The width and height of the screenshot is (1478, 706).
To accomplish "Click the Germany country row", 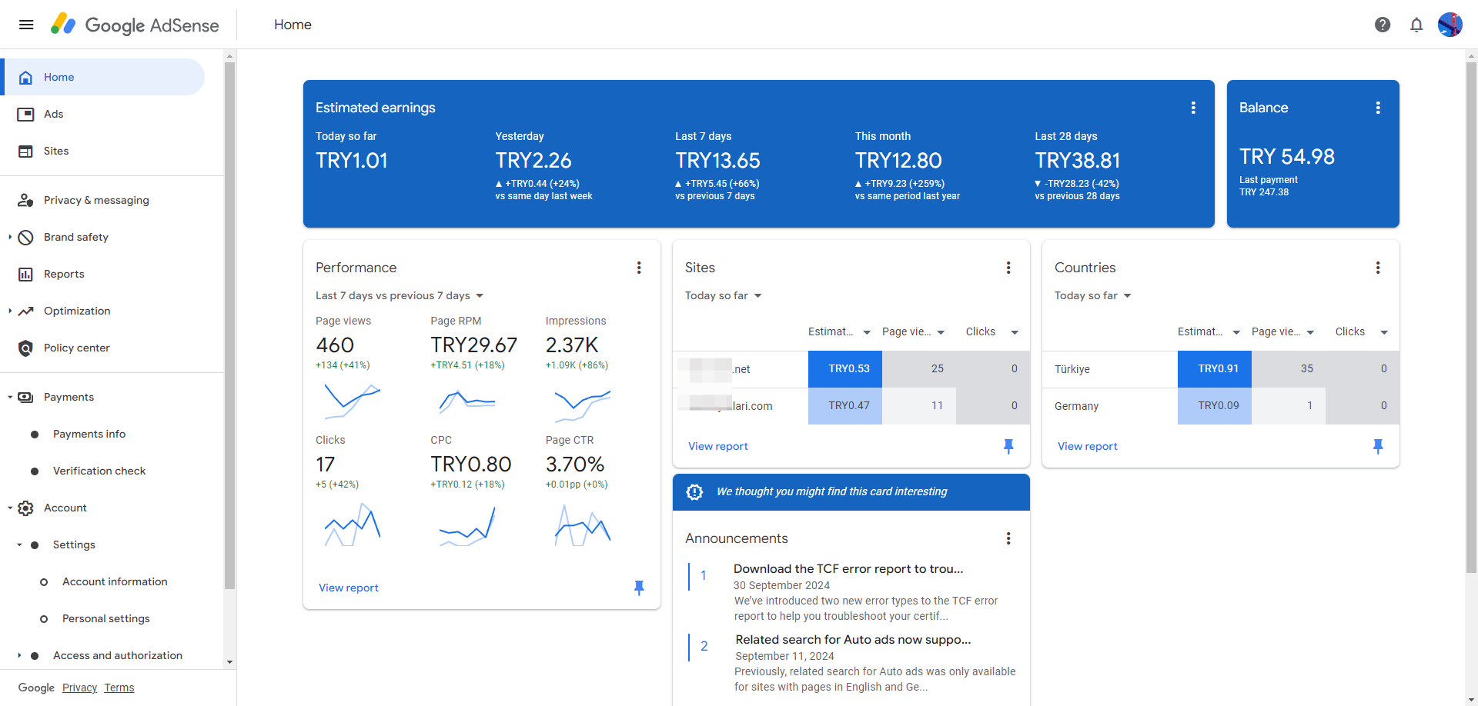I will coord(1221,406).
